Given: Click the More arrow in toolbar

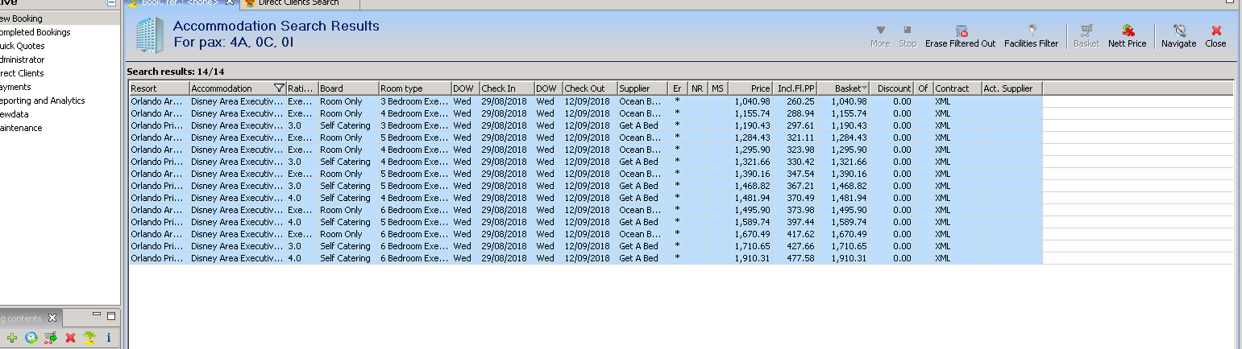Looking at the screenshot, I should click(880, 31).
